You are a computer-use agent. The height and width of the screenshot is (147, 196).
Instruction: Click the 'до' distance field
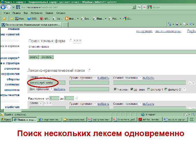click(x=69, y=98)
